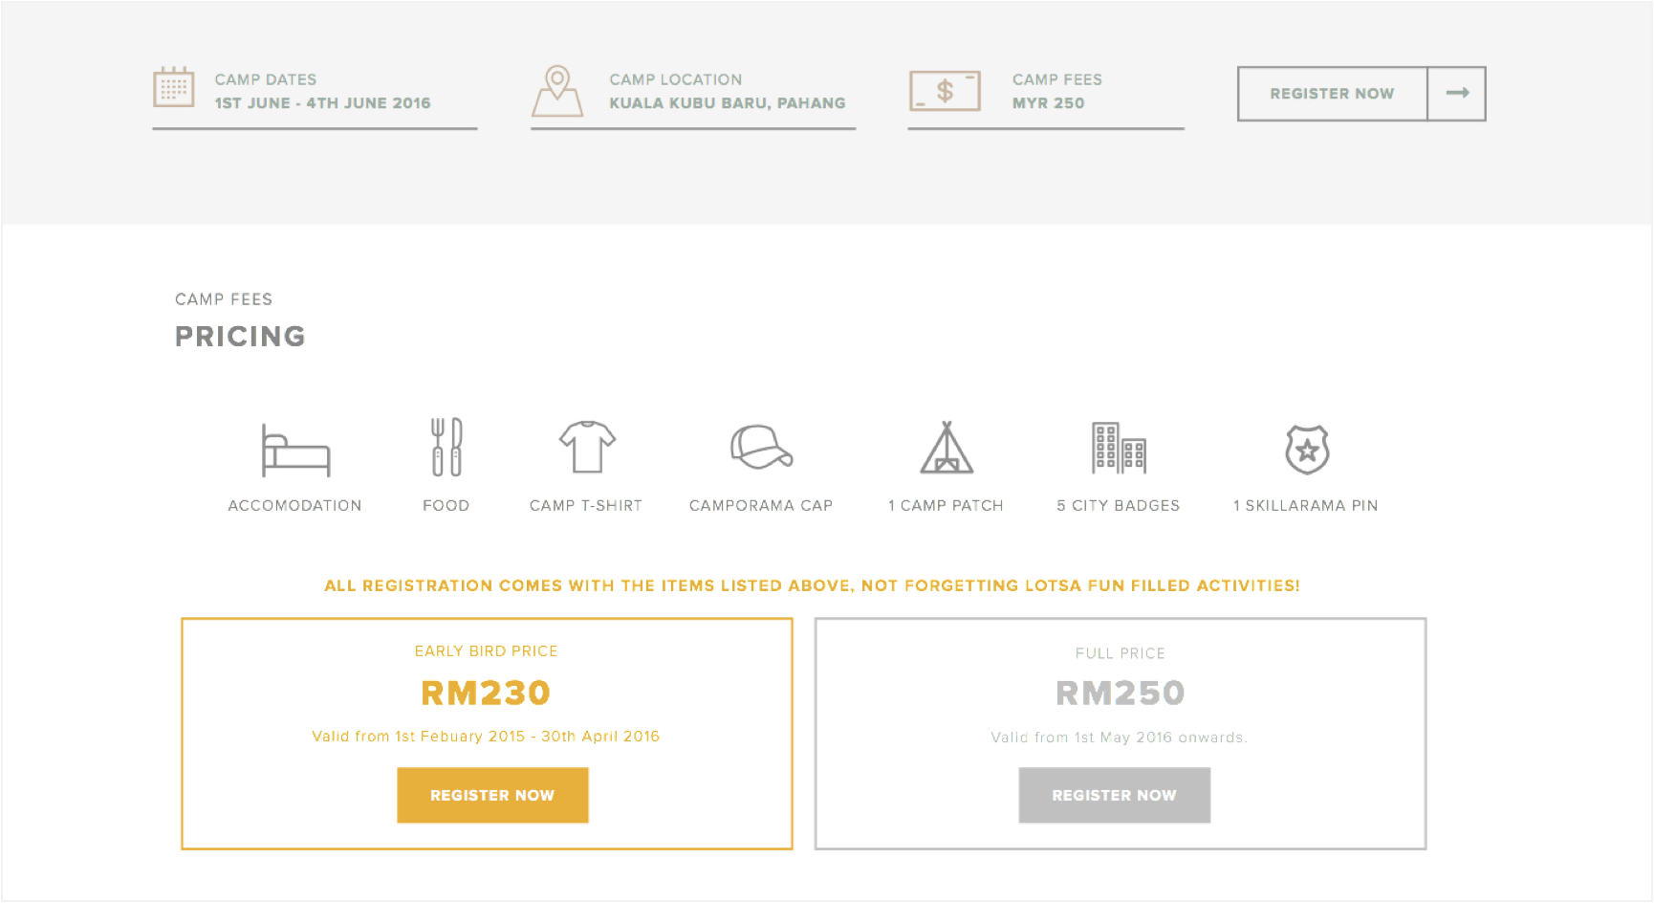Click the Camp T-Shirt icon
The width and height of the screenshot is (1654, 903).
[x=587, y=447]
